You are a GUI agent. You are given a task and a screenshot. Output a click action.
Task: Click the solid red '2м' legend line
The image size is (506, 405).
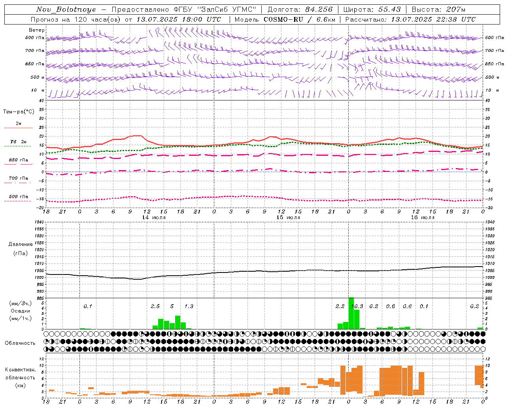18,128
